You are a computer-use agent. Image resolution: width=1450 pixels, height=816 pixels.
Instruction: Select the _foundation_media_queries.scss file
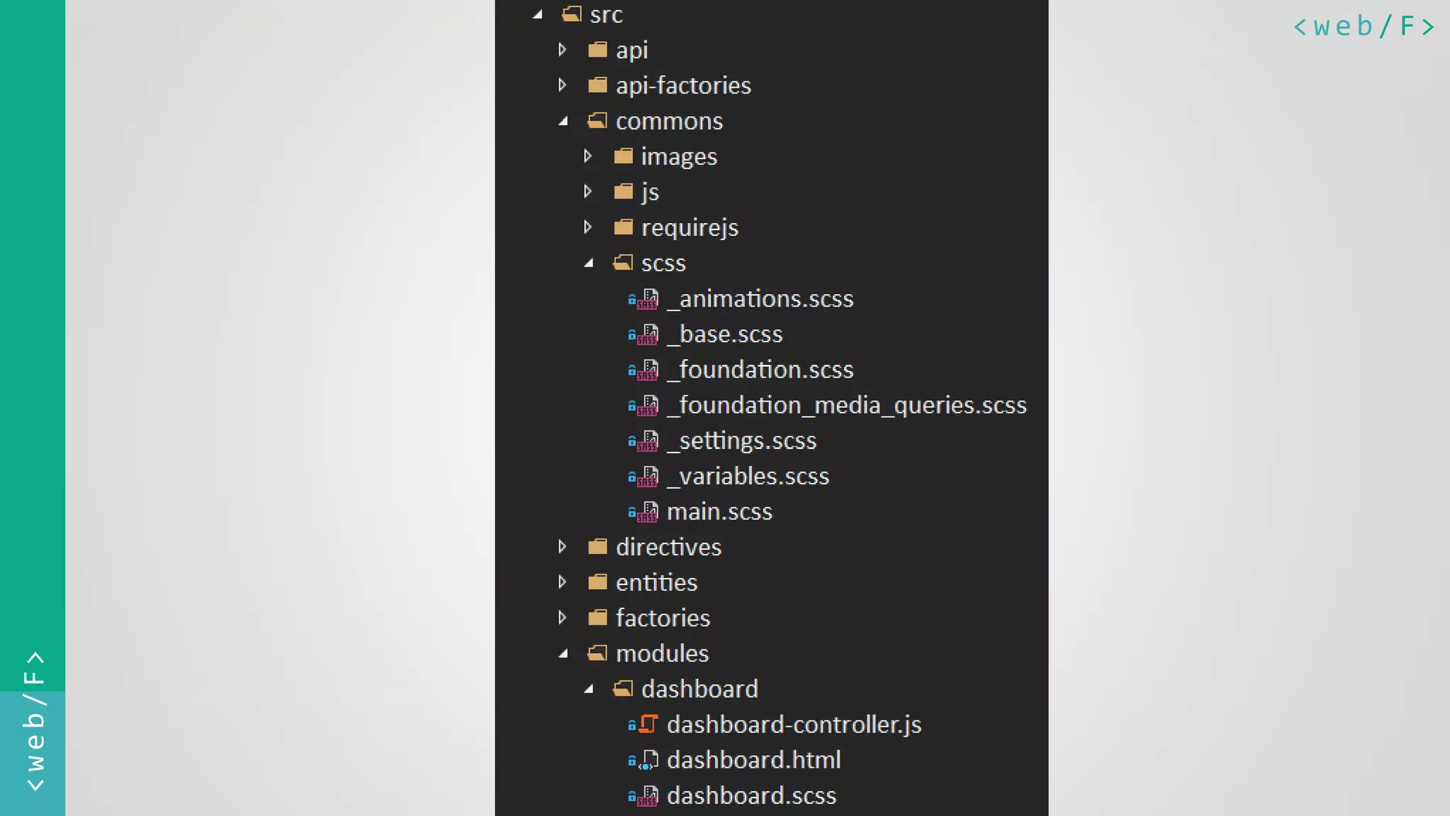pos(846,405)
